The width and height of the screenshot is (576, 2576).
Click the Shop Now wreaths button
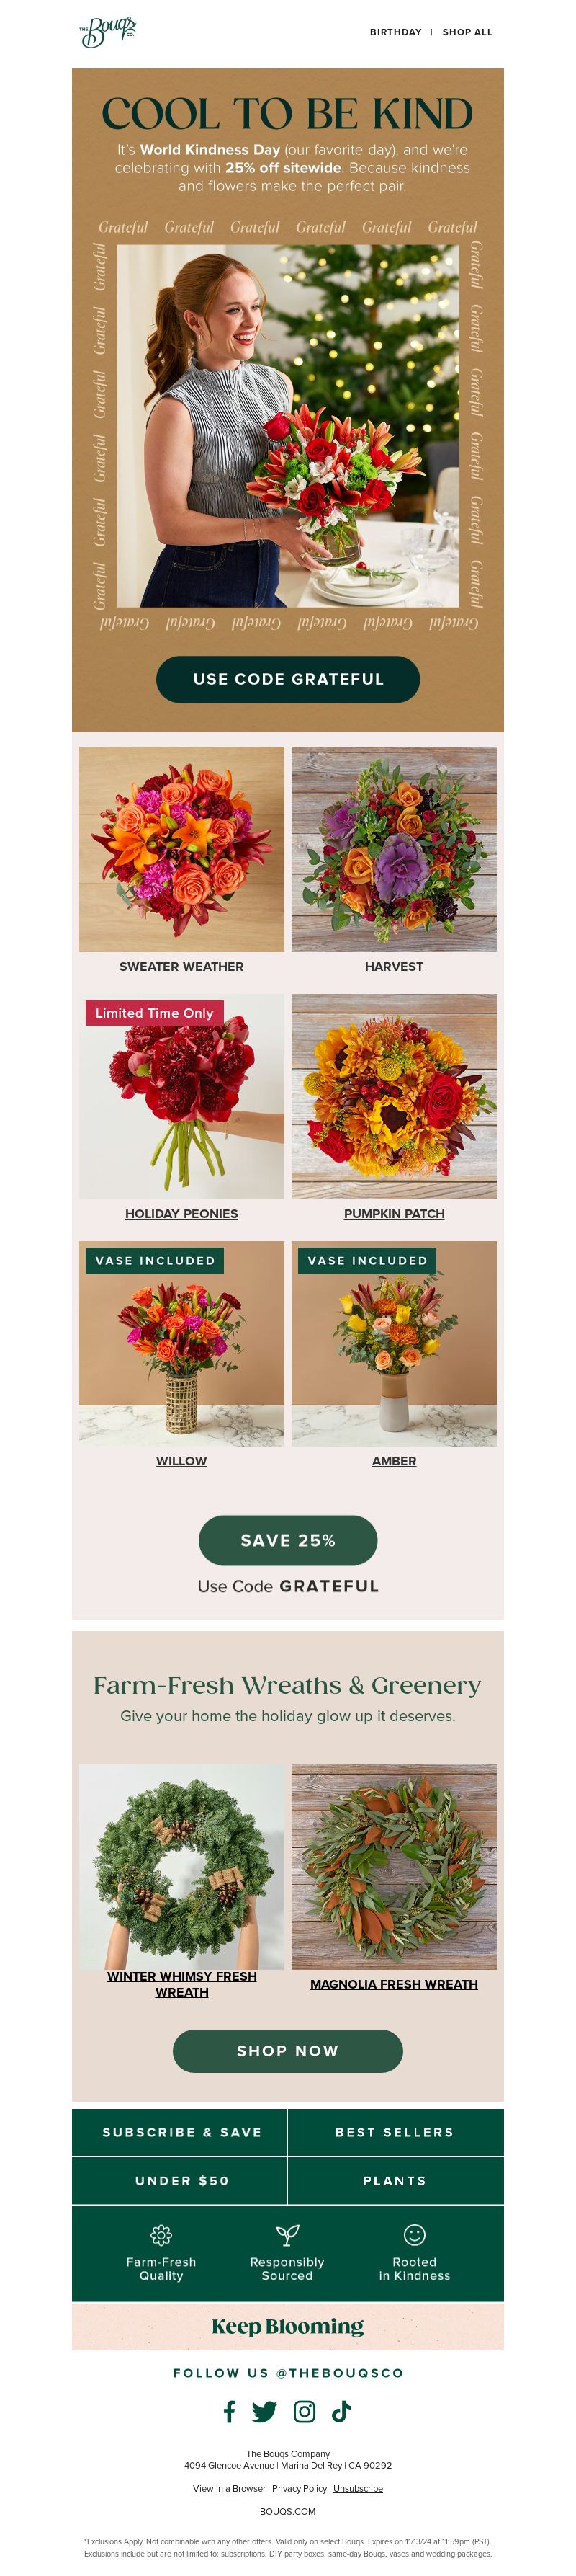[287, 2050]
